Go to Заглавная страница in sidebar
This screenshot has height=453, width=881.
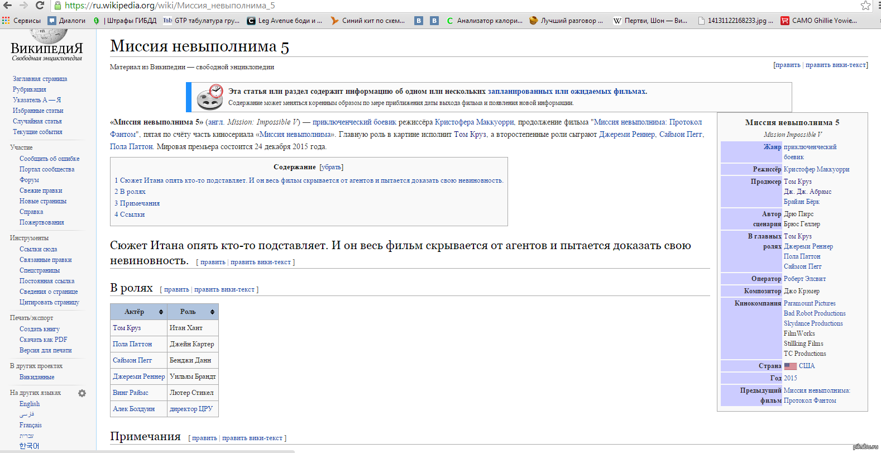coord(40,79)
